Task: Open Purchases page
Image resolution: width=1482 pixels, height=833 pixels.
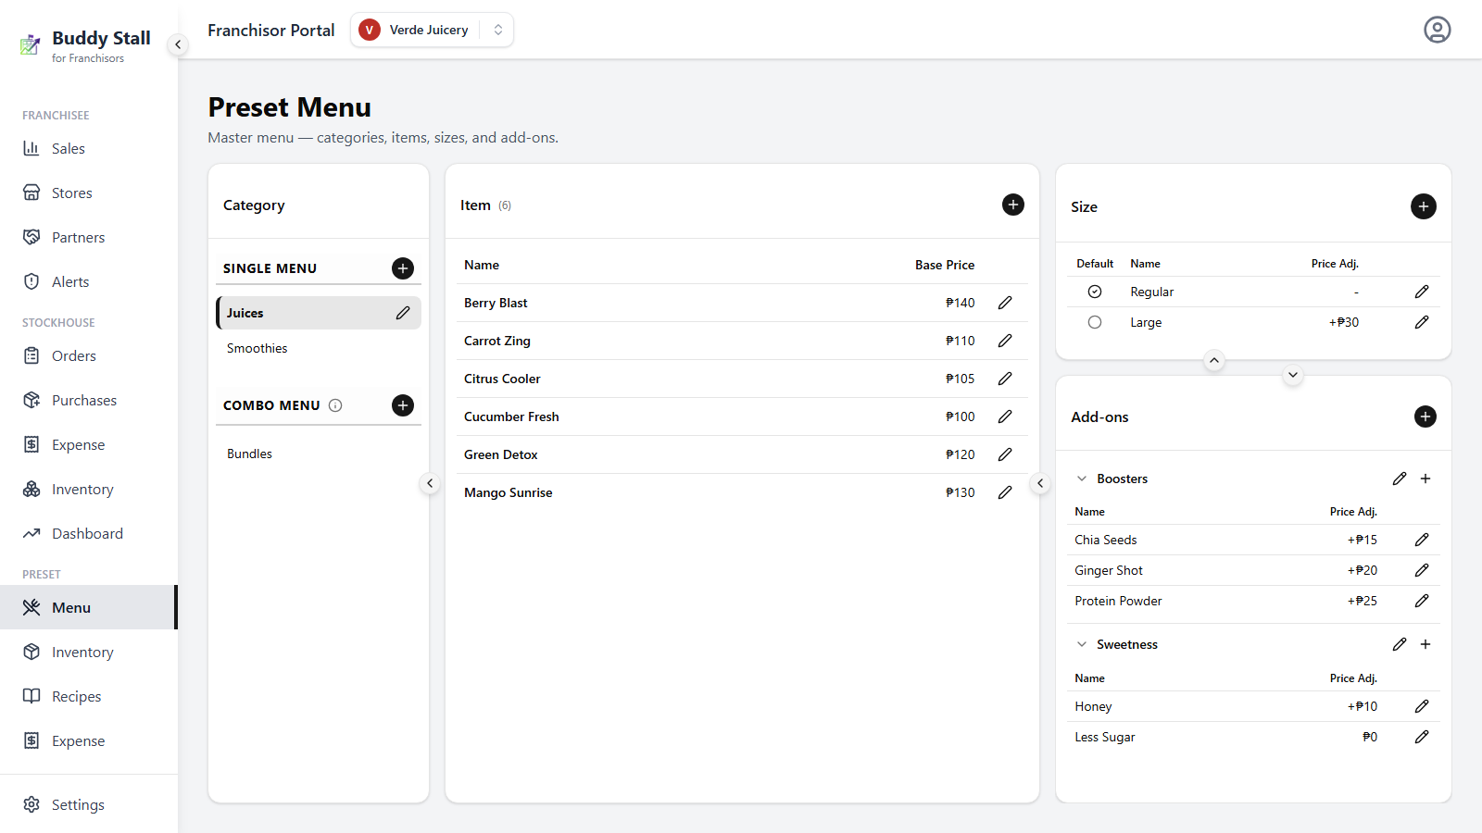Action: coord(89,400)
